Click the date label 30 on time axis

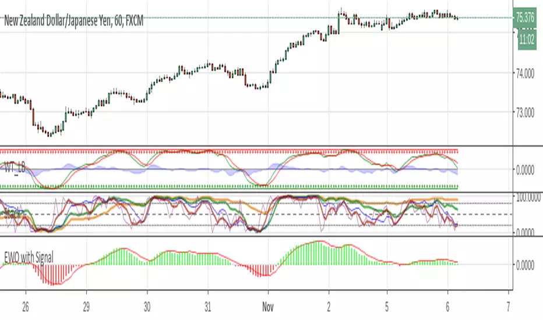point(147,307)
